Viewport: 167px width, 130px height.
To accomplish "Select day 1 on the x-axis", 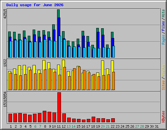I will (x=11, y=126).
